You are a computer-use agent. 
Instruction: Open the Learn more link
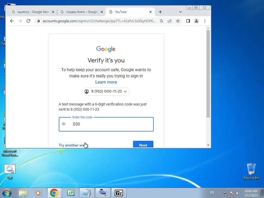click(106, 82)
